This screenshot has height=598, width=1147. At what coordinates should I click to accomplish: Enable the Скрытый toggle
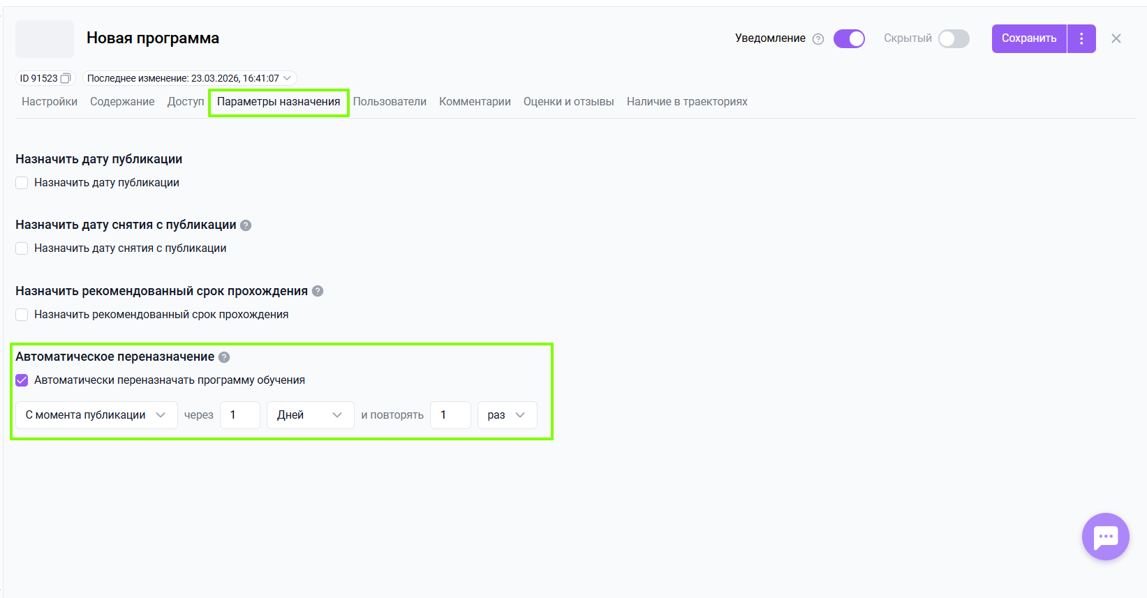click(954, 38)
